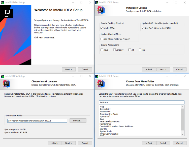The width and height of the screenshot is (189, 147).
Task: Close the Choose Install Location window
Action: (x=90, y=76)
